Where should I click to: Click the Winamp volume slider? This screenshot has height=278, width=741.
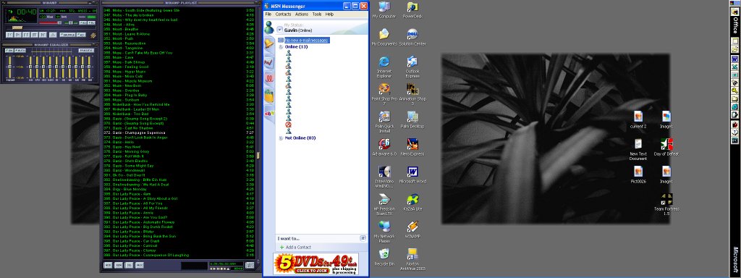(50, 22)
